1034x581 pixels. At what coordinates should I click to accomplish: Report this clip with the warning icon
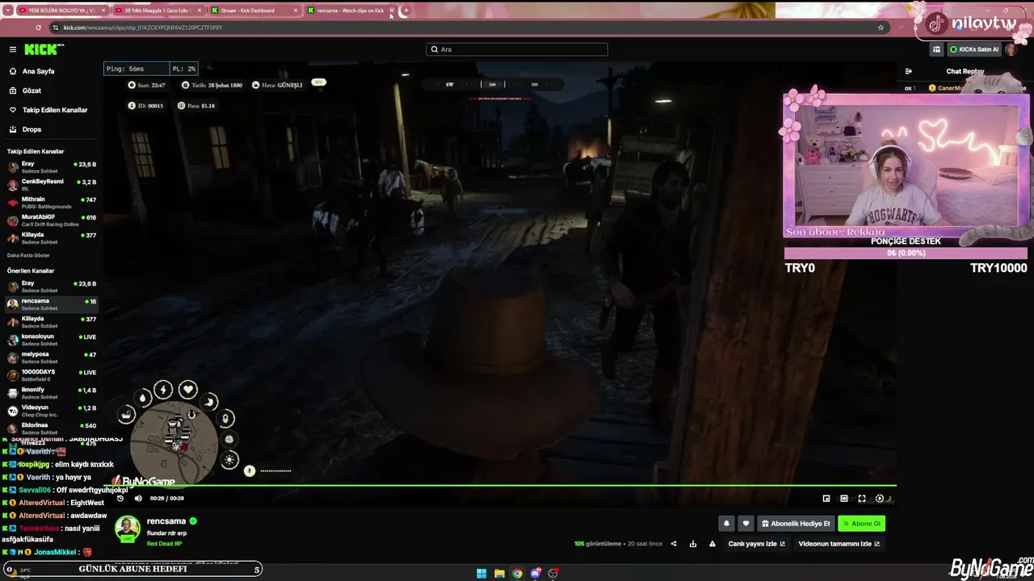coord(712,544)
